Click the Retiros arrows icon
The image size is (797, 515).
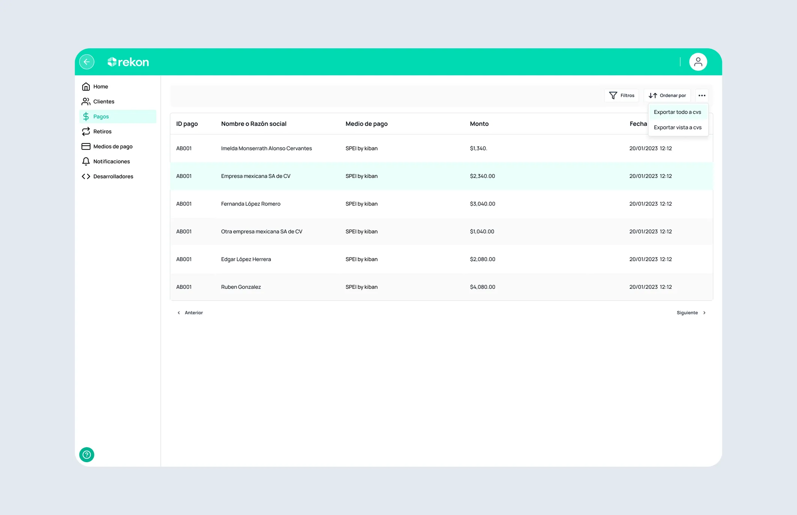86,131
